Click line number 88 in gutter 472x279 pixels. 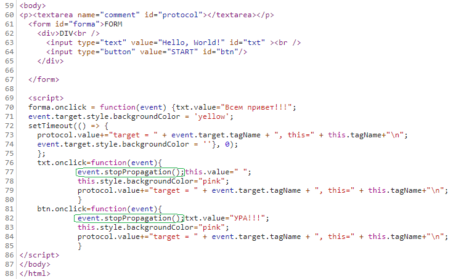tap(9, 273)
